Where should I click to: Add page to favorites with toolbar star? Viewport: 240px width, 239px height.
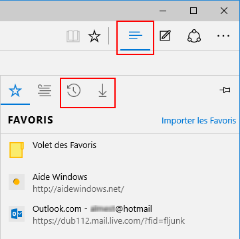click(x=94, y=37)
